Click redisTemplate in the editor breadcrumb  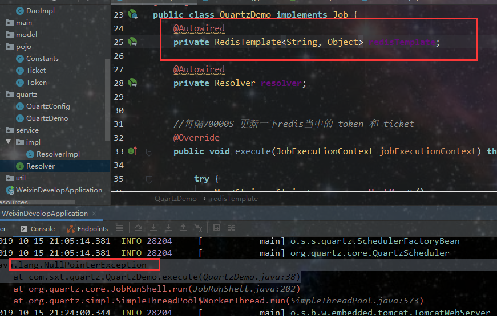(x=235, y=199)
